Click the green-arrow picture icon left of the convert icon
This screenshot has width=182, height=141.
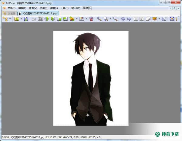point(65,19)
